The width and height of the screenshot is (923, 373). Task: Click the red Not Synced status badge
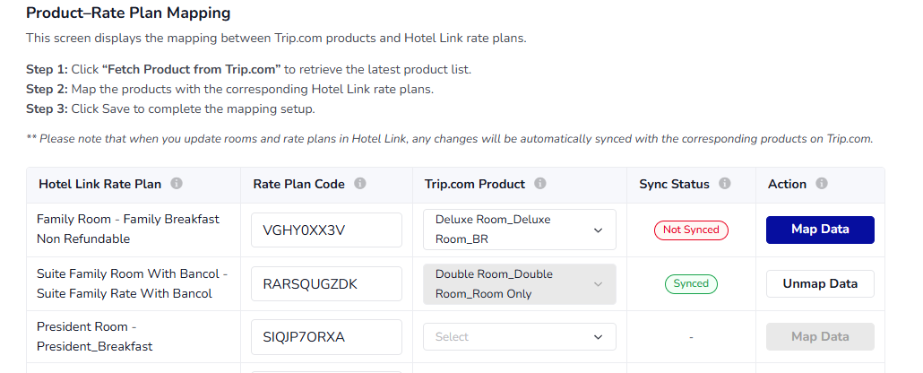(x=691, y=230)
